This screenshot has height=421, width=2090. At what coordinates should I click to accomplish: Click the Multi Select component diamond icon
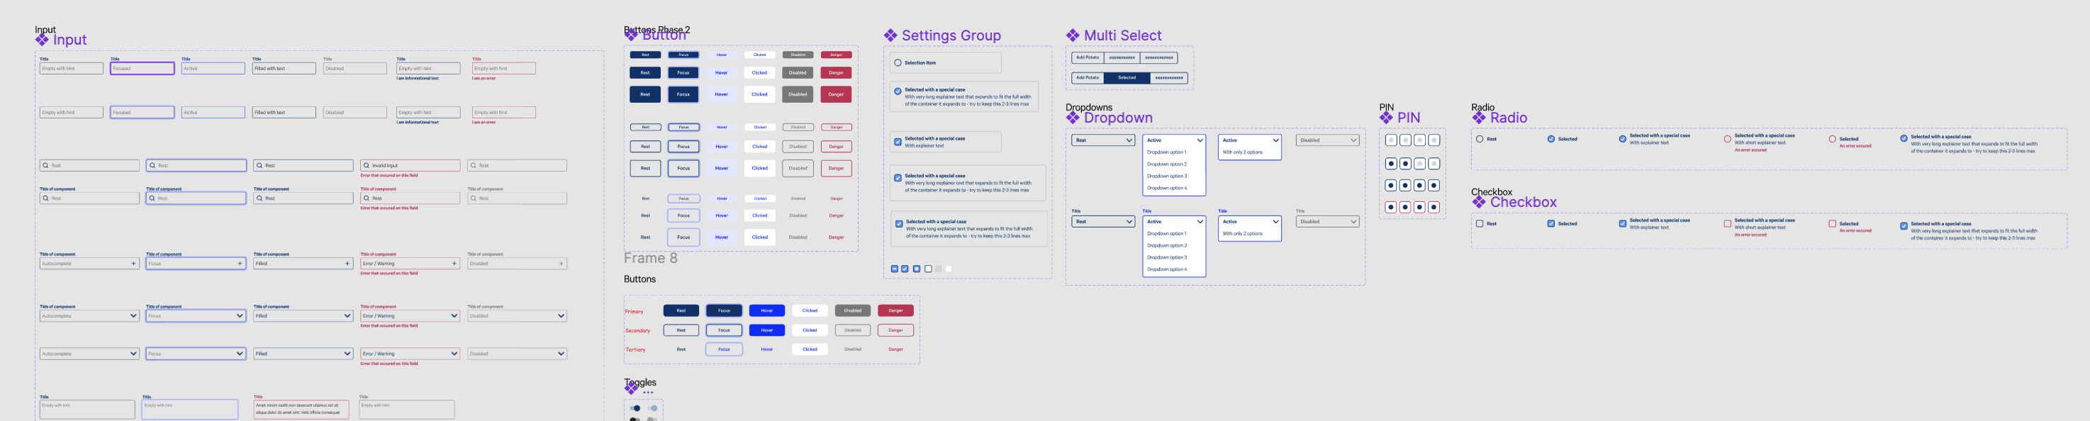[1073, 35]
